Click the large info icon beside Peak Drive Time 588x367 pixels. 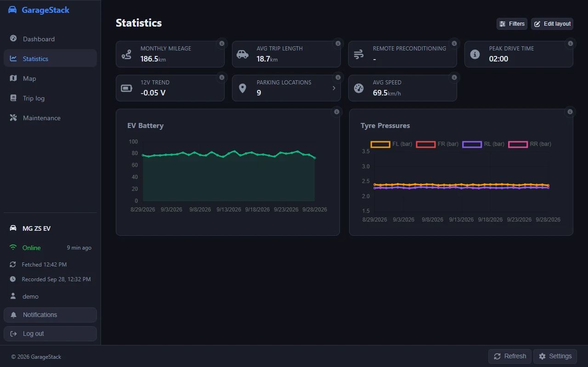click(x=475, y=55)
